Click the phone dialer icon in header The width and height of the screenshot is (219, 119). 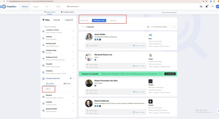201,7
